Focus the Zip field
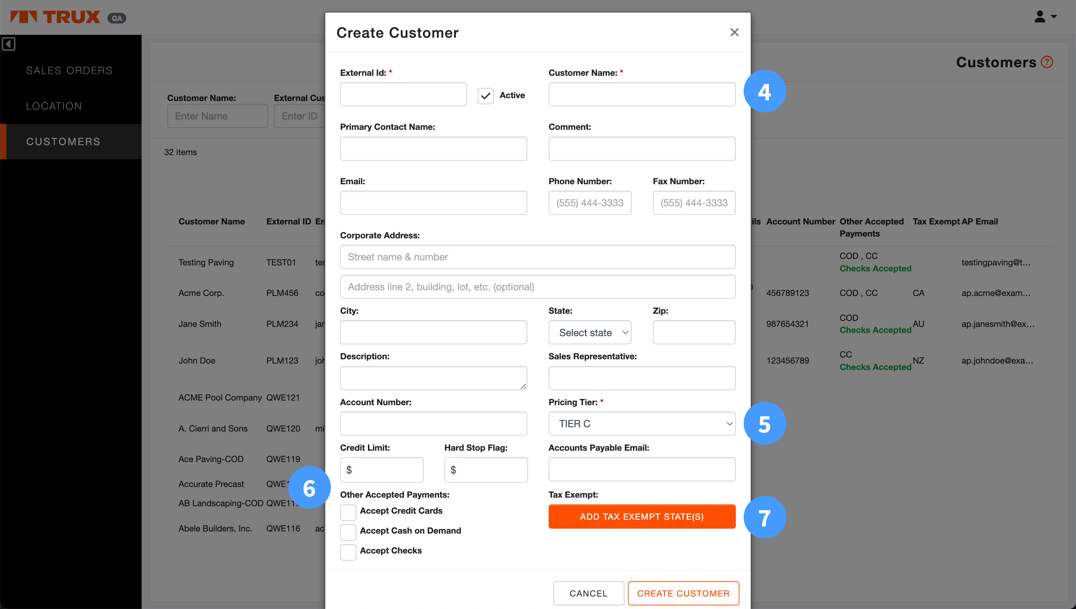The width and height of the screenshot is (1076, 609). point(694,333)
